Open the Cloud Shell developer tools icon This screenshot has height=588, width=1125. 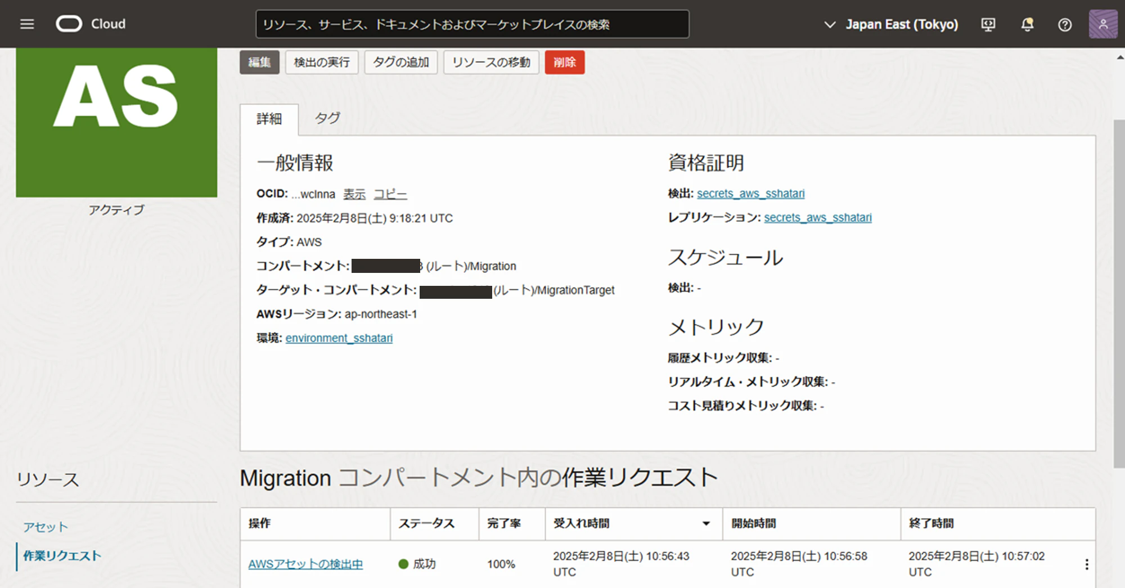pos(988,24)
